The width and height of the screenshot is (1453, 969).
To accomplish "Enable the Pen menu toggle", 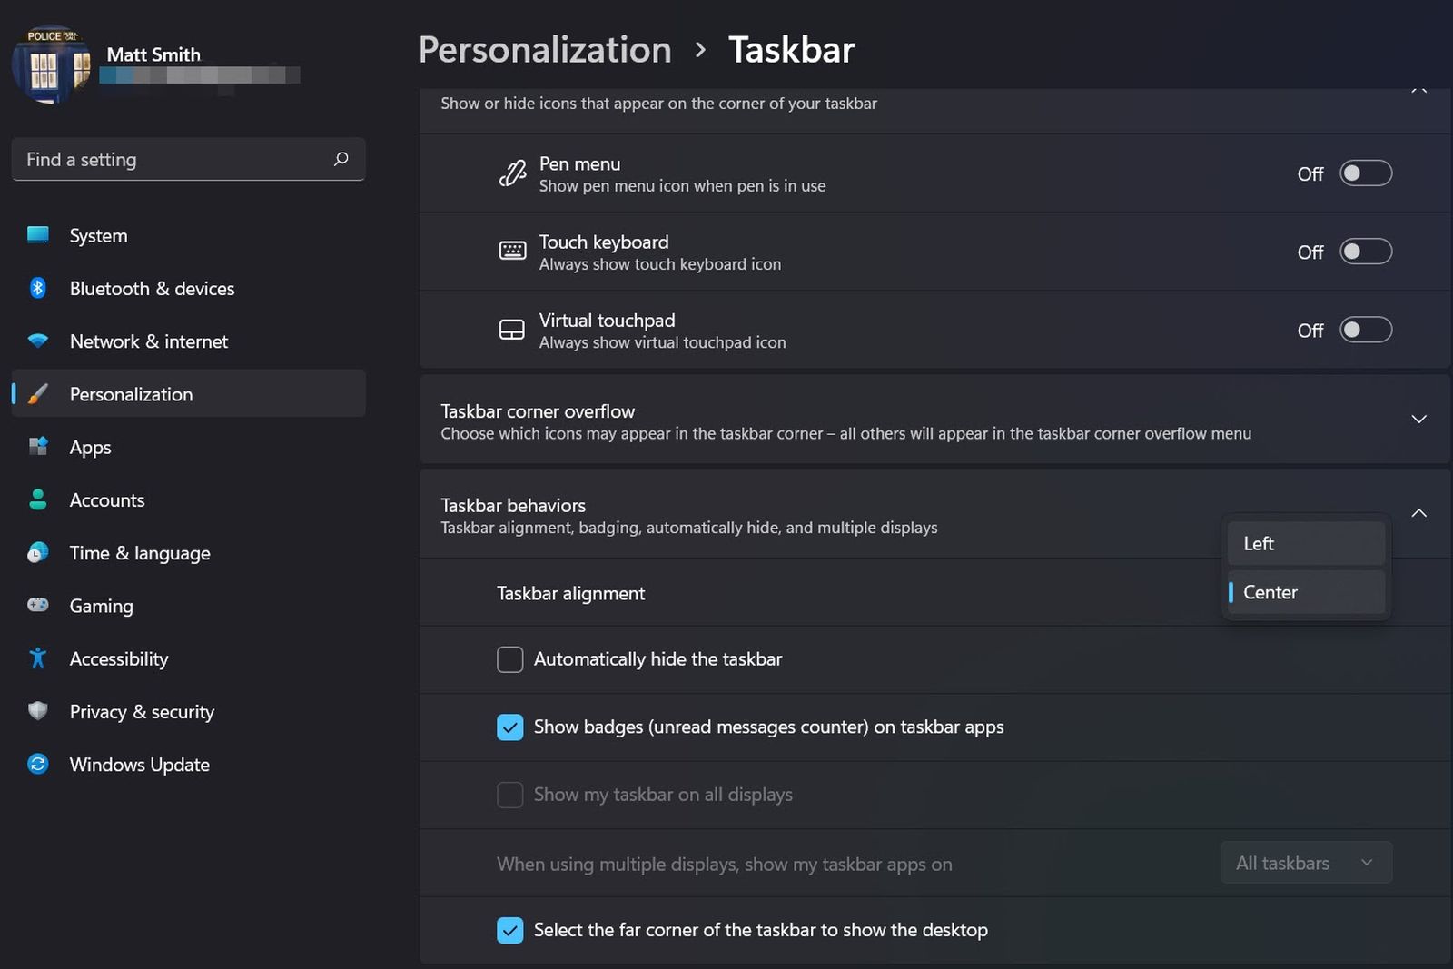I will (x=1365, y=173).
